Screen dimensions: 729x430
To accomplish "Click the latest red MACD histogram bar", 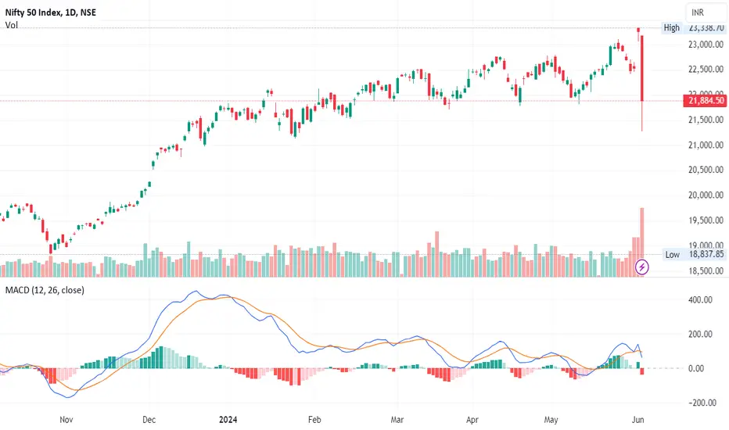I will [x=642, y=371].
